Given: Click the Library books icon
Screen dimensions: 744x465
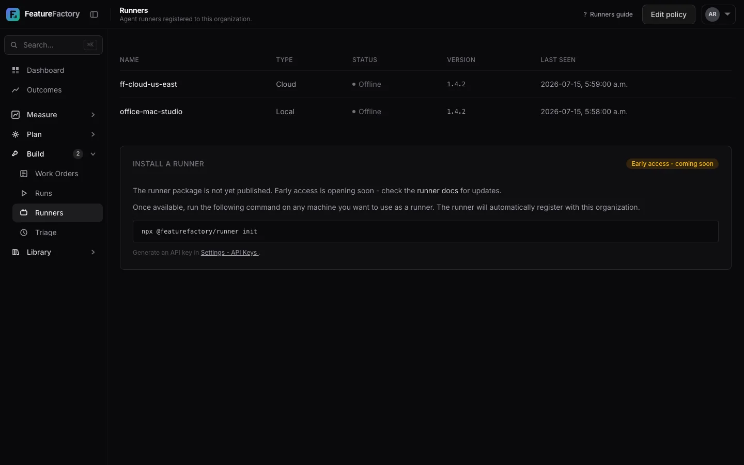Looking at the screenshot, I should click(x=16, y=252).
